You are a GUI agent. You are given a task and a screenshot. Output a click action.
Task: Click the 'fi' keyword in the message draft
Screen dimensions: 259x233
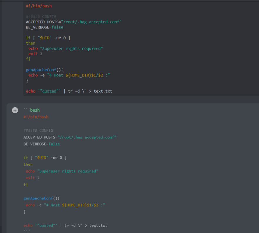pyautogui.click(x=26, y=185)
